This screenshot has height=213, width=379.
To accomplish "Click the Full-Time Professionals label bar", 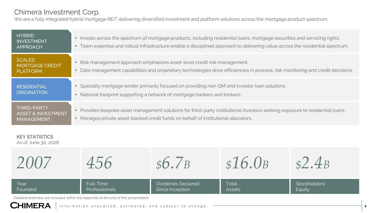I will tap(115, 186).
